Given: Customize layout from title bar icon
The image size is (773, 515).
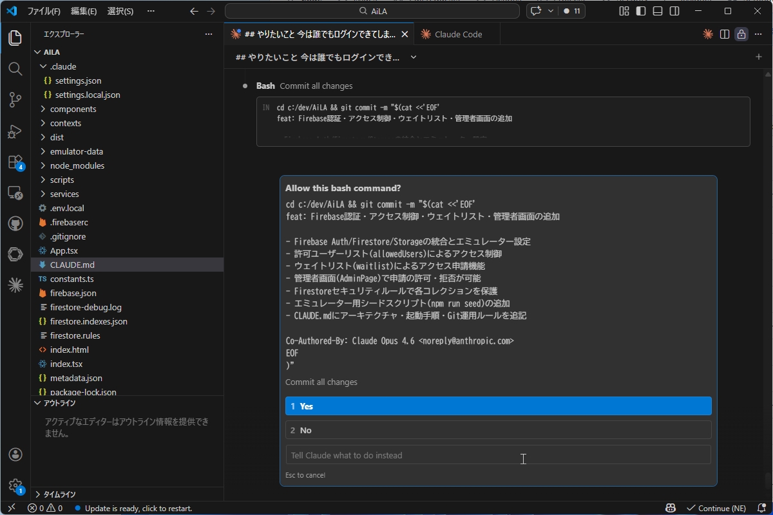Looking at the screenshot, I should [x=624, y=11].
